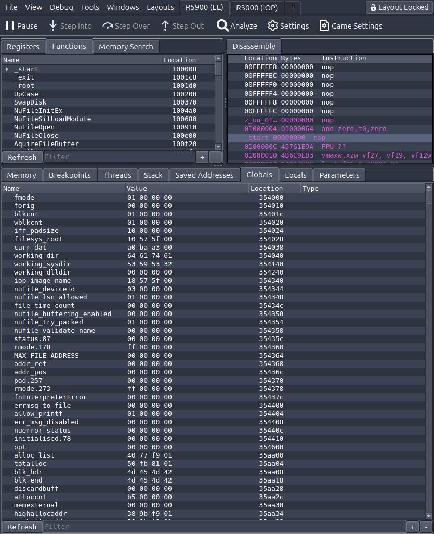The image size is (434, 534).
Task: Switch to the R3000 (IOP) layout tab
Action: point(257,8)
